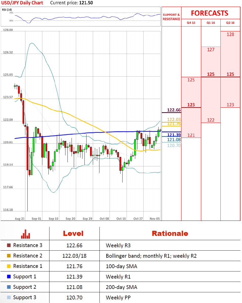
Task: Click the Resistance 3 color swatch
Action: (9, 245)
